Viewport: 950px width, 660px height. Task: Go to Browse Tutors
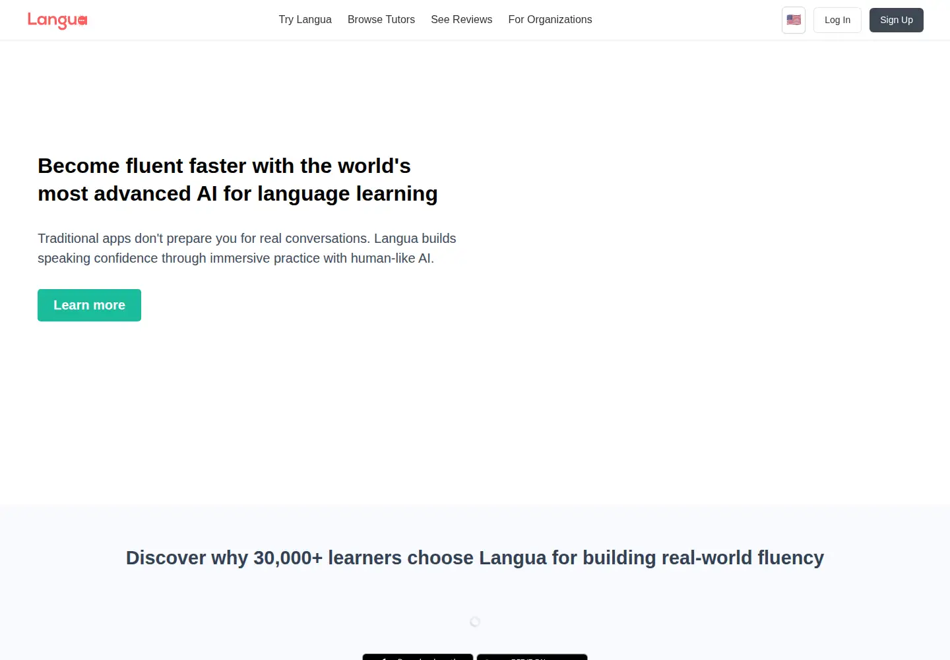pyautogui.click(x=381, y=20)
